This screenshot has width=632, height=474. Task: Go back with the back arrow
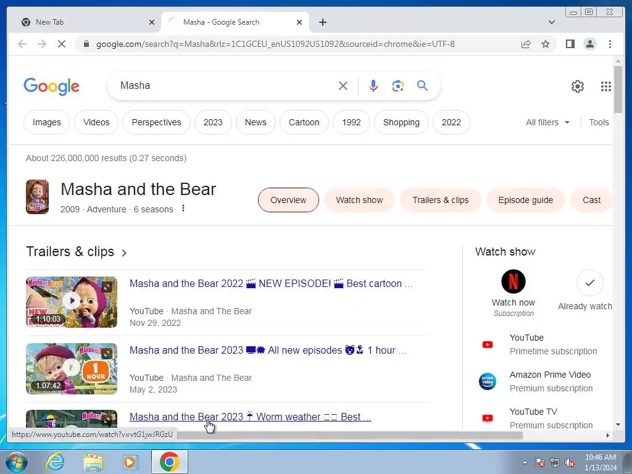pos(22,44)
